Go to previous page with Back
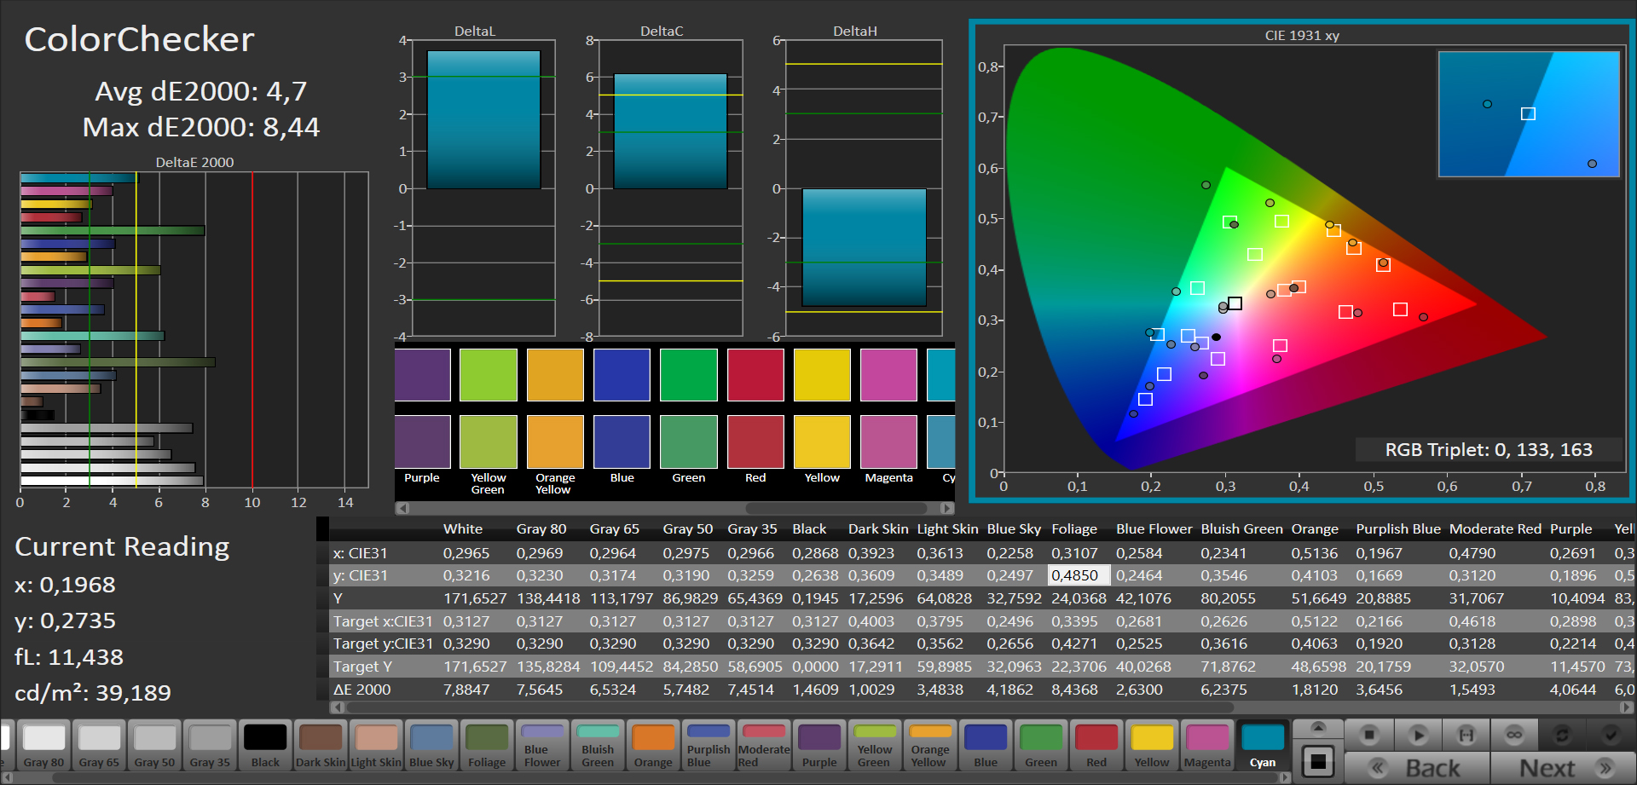The width and height of the screenshot is (1637, 785). pos(1418,768)
